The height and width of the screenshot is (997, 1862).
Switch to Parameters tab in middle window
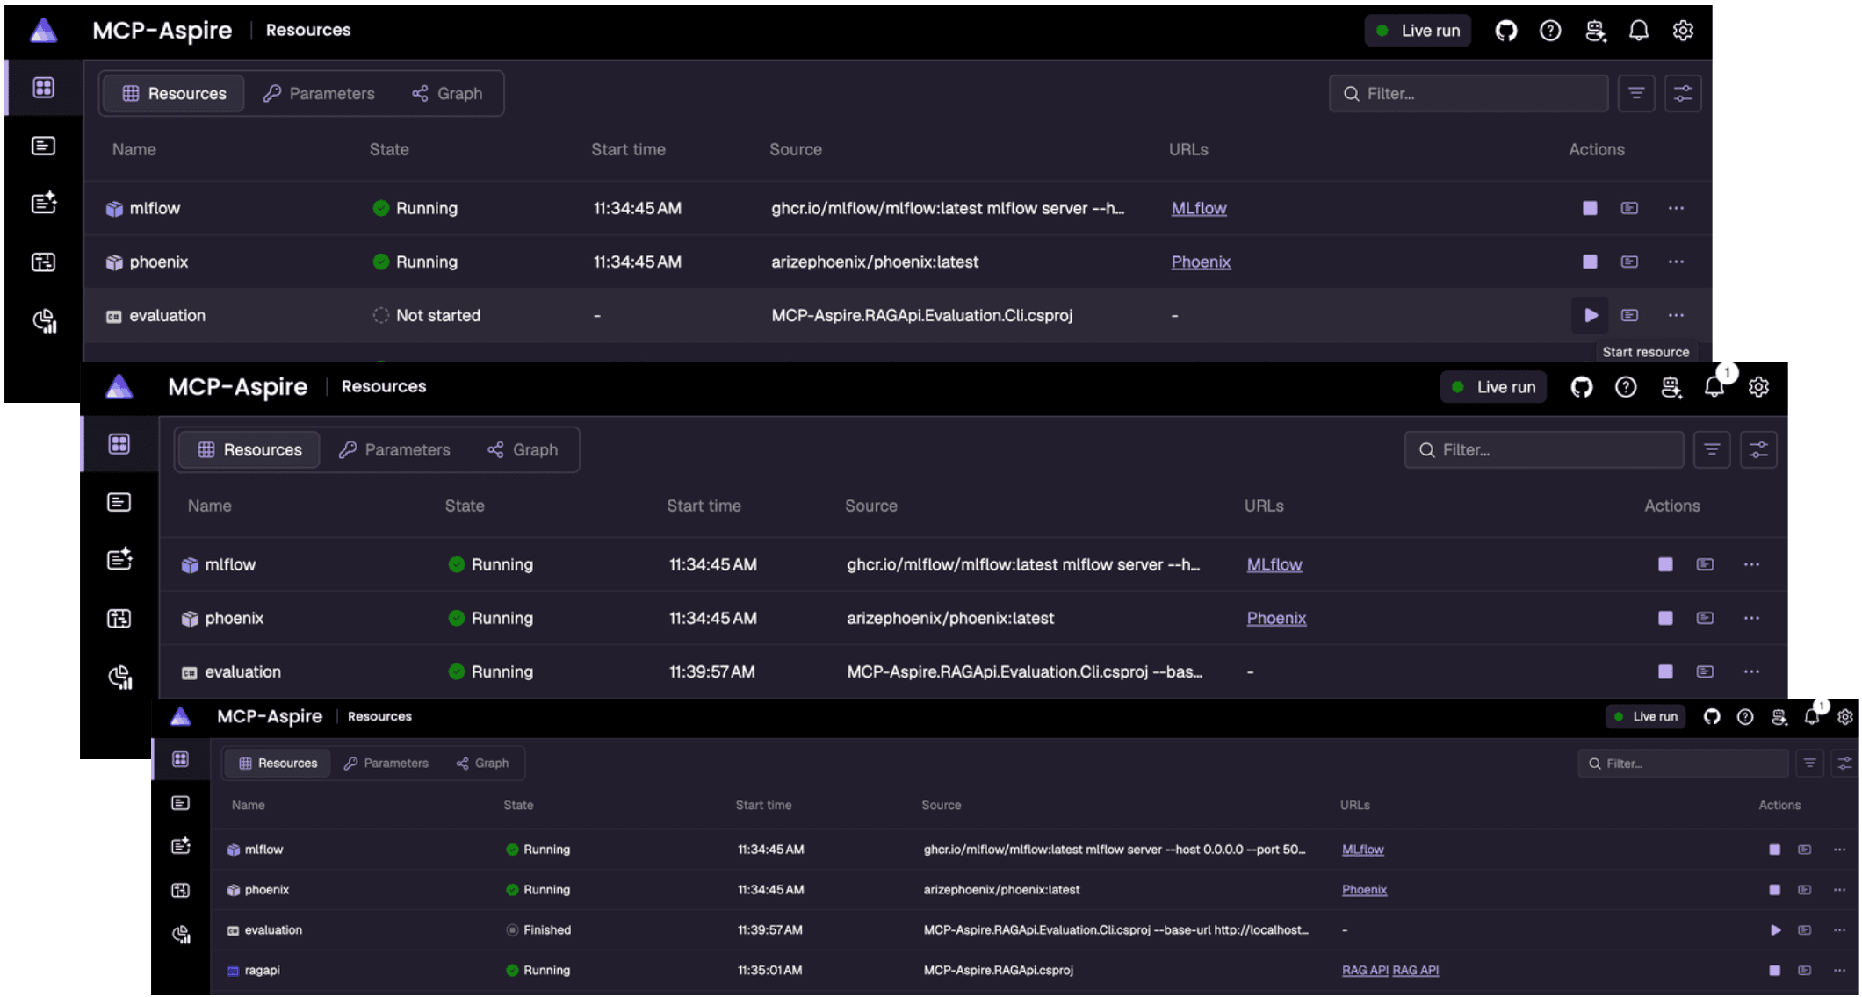395,449
